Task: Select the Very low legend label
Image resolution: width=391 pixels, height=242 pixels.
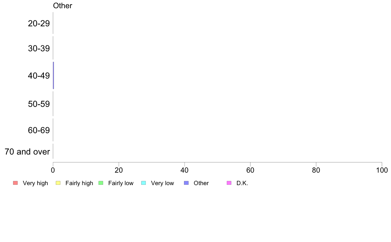Action: [162, 183]
